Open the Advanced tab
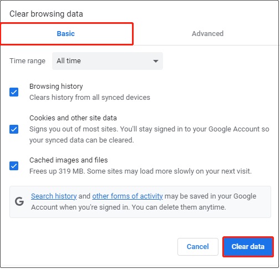 tap(207, 34)
